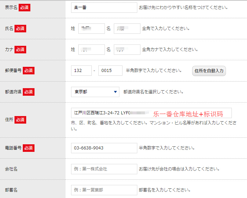Click the カナ row label
Viewport: 247px width, 198px height.
9,50
